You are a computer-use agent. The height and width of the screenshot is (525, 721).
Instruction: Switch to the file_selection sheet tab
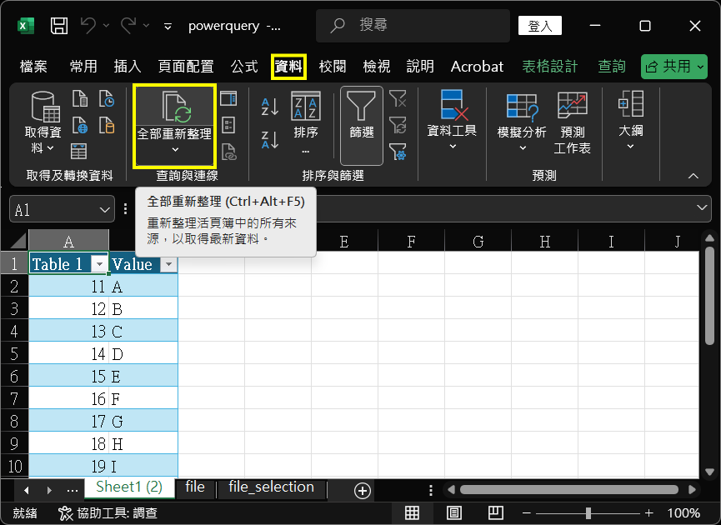271,487
